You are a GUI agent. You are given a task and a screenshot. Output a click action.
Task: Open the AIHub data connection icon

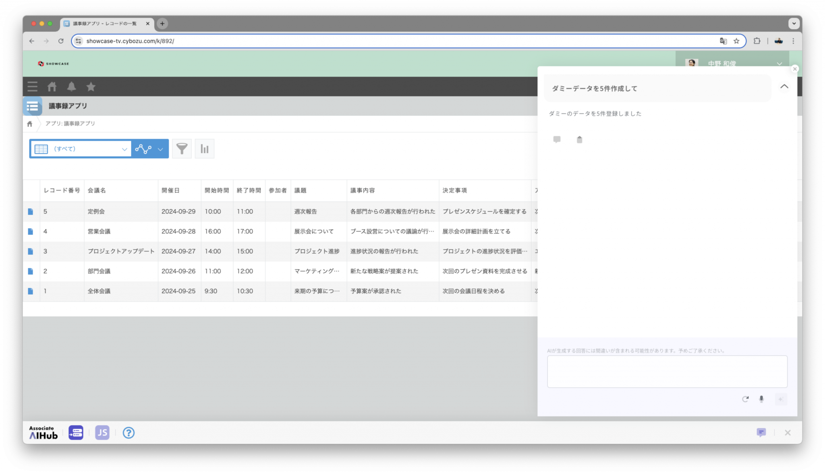tap(76, 432)
